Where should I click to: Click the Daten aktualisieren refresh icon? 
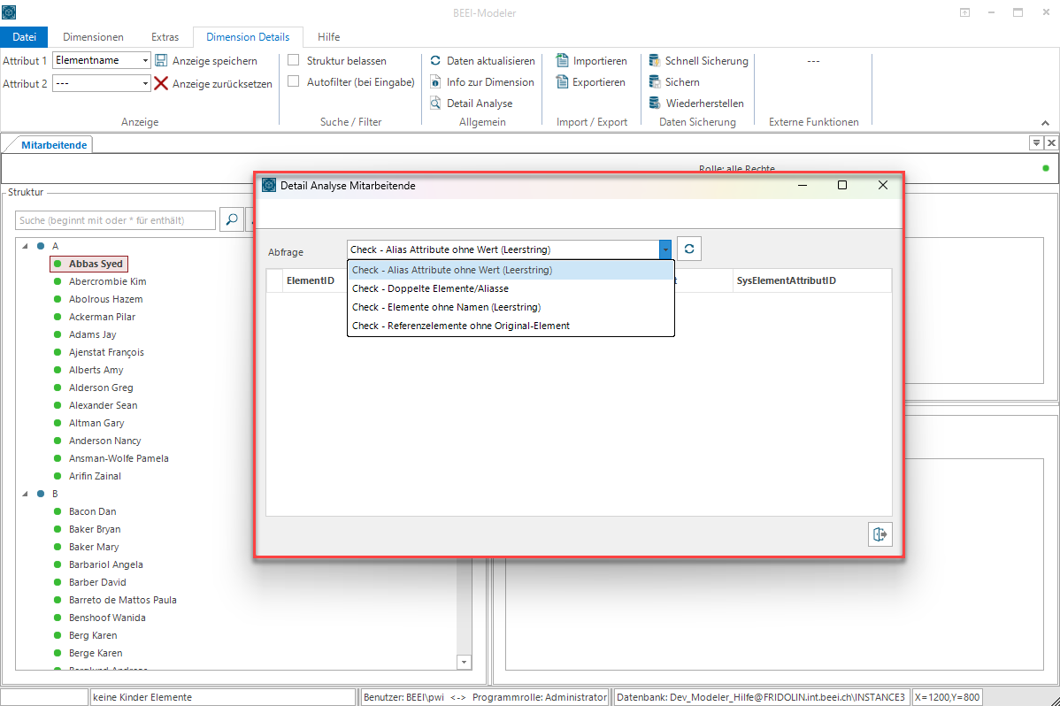click(435, 60)
